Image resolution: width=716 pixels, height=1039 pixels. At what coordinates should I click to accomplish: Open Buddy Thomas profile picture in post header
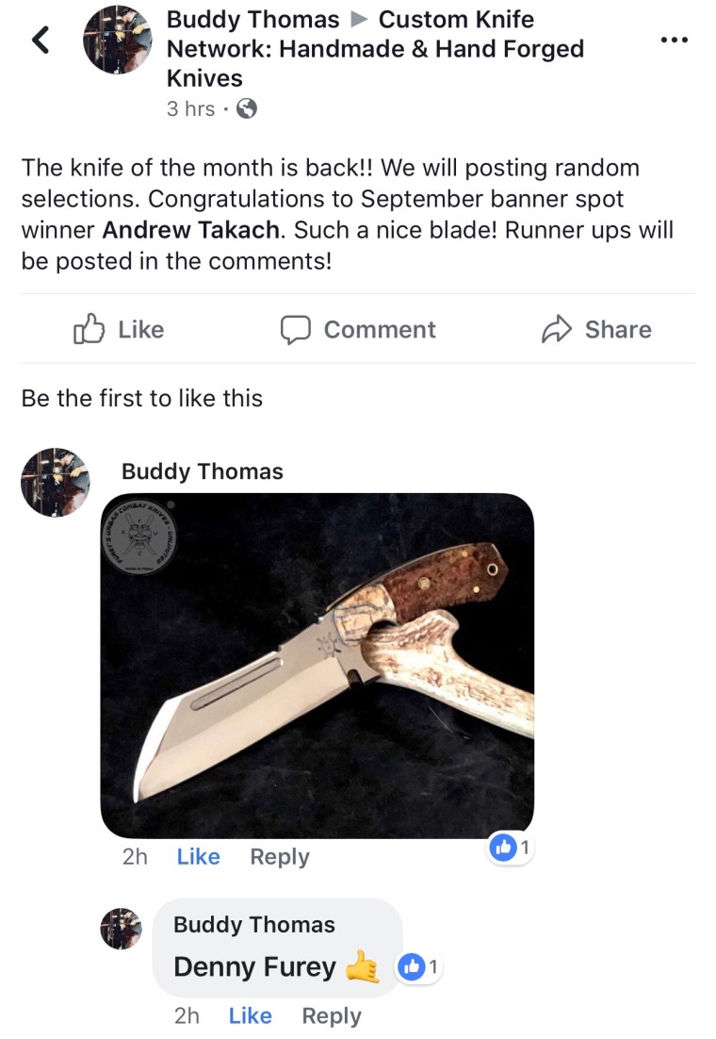point(117,40)
